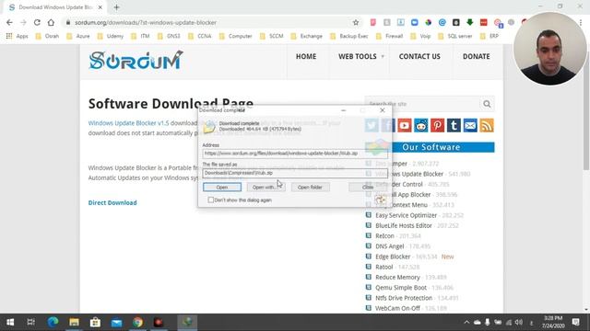Click the file saved as path field
The width and height of the screenshot is (590, 331).
tap(295, 173)
